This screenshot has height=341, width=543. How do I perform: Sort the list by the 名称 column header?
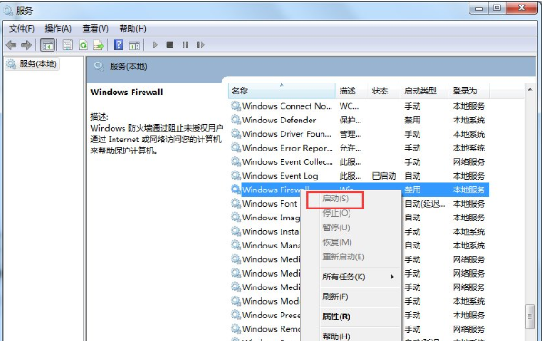(x=281, y=91)
